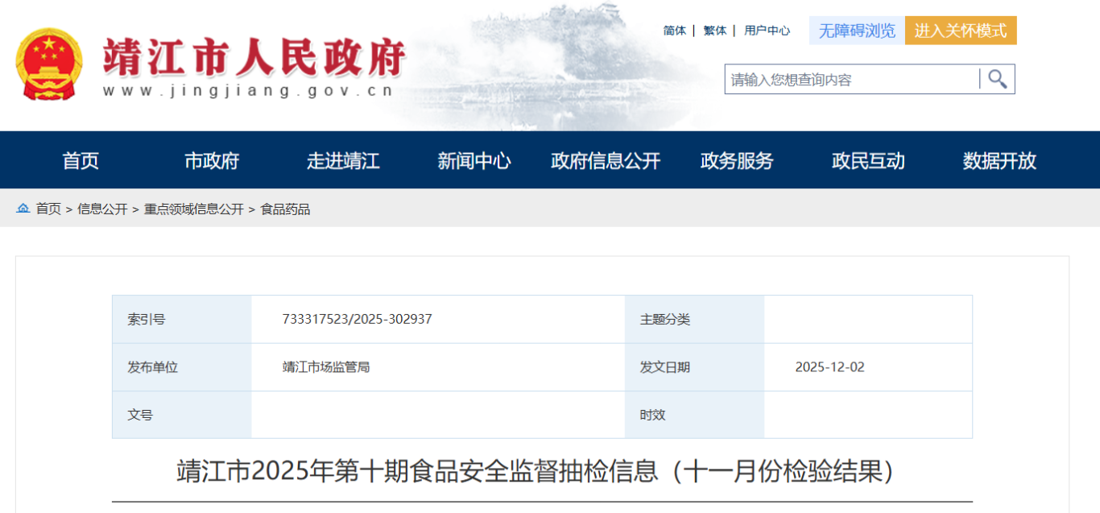The height and width of the screenshot is (513, 1100).
Task: Open the 市政府 navigation menu
Action: (212, 160)
